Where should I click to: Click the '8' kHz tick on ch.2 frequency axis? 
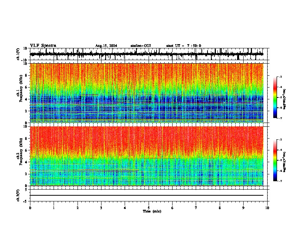pos(27,139)
